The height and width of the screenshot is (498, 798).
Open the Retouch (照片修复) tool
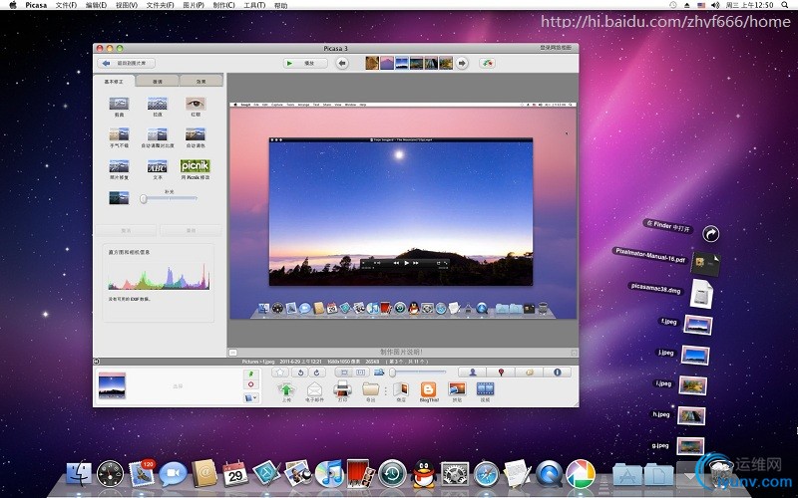pyautogui.click(x=119, y=166)
